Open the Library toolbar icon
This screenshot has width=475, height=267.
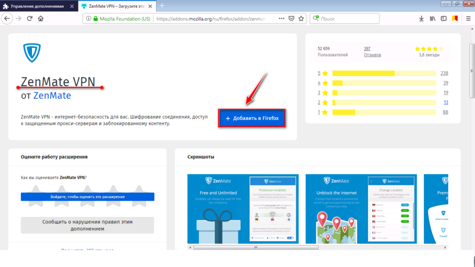[433, 19]
